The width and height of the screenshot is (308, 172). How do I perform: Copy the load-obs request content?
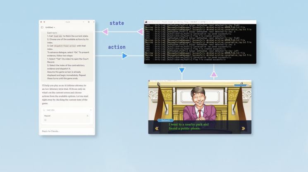click(87, 116)
